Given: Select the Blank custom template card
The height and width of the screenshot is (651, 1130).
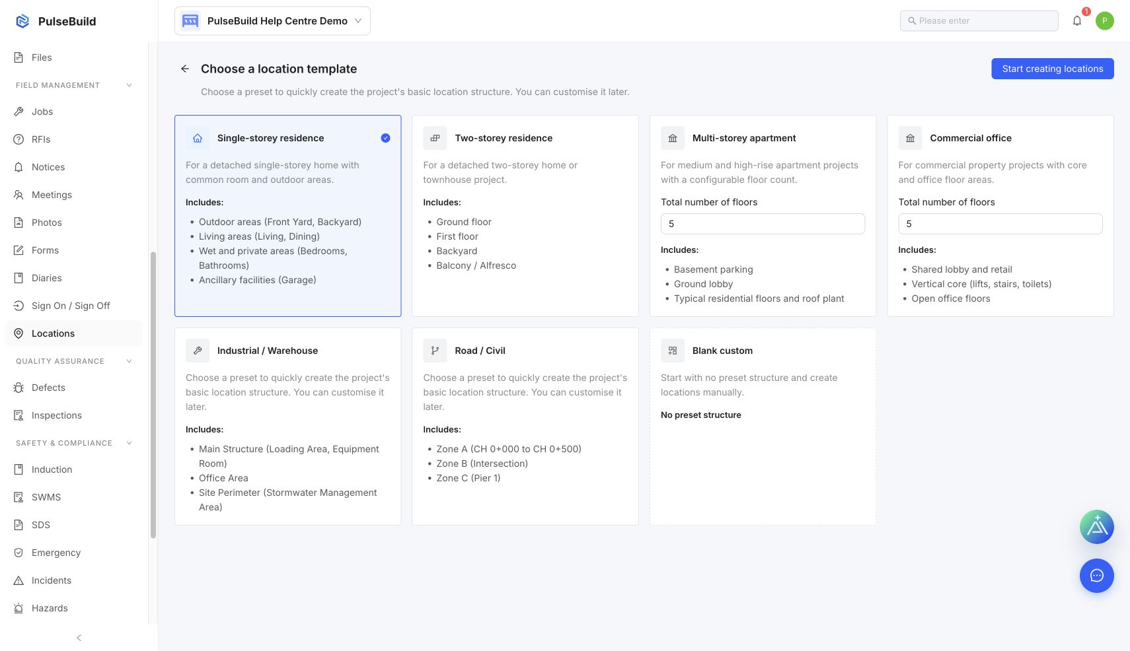Looking at the screenshot, I should pos(763,427).
